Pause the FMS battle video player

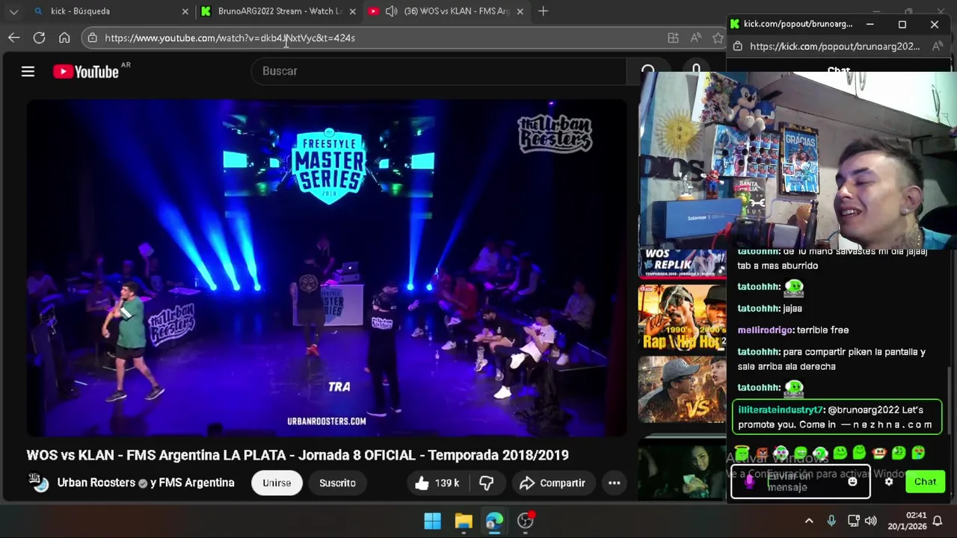(x=327, y=268)
